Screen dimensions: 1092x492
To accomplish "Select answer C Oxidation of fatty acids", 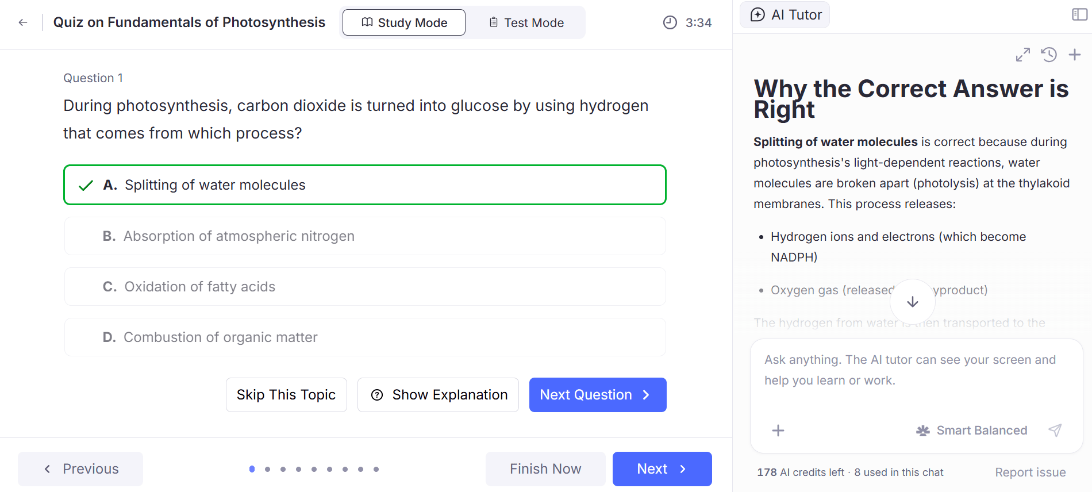I will pyautogui.click(x=365, y=287).
